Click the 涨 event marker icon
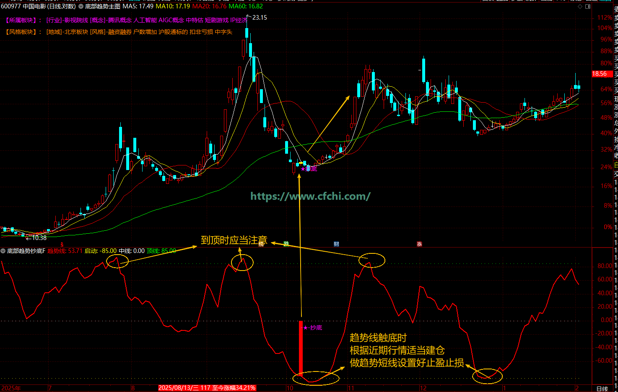The width and height of the screenshot is (618, 392). click(x=419, y=244)
